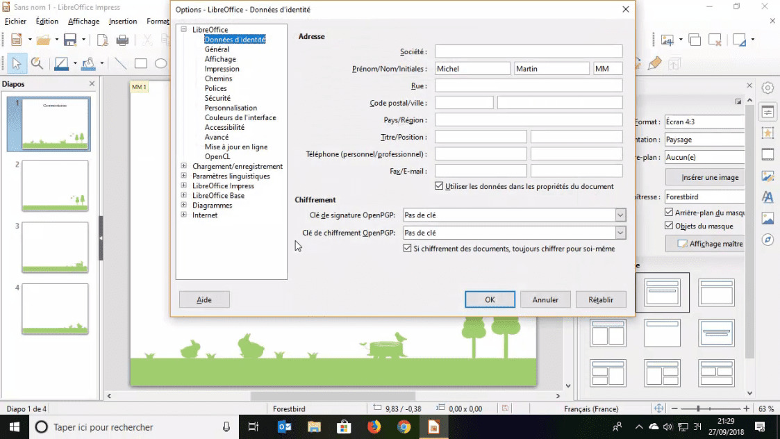Click the zoom in plus button
780x439 pixels.
click(x=746, y=408)
